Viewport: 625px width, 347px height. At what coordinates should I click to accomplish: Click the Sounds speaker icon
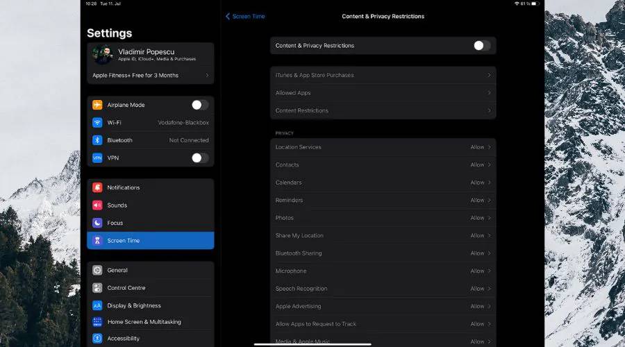click(x=97, y=205)
